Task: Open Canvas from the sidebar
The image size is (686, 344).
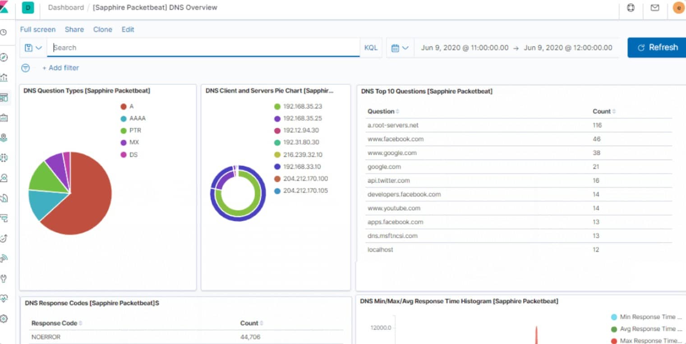Action: pyautogui.click(x=4, y=118)
